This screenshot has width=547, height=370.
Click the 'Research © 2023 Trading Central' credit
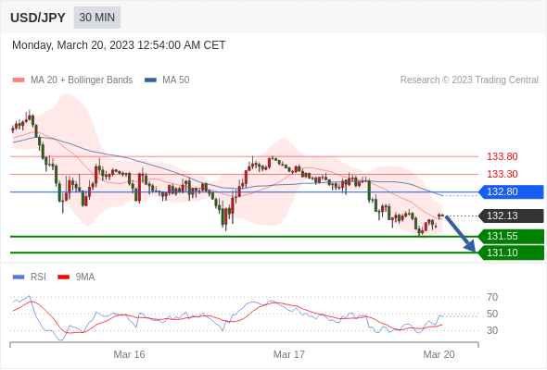(469, 80)
